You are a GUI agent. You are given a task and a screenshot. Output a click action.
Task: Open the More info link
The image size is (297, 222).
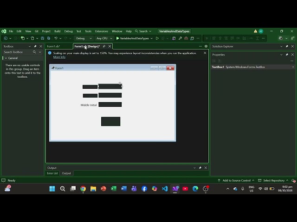[x=59, y=57]
